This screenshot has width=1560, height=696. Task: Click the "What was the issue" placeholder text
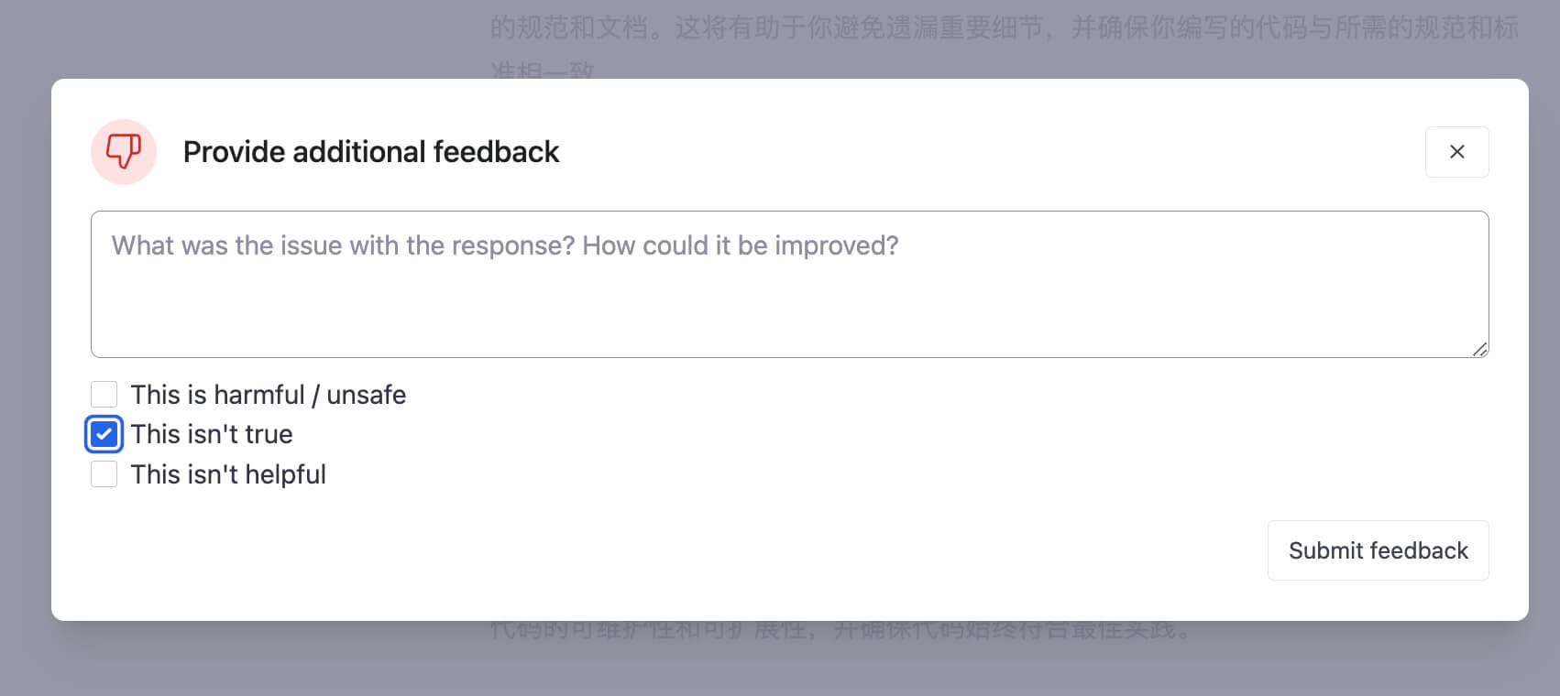[x=504, y=245]
